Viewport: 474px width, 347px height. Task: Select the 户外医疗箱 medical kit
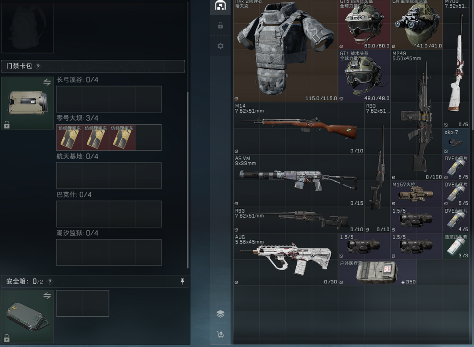pyautogui.click(x=377, y=272)
